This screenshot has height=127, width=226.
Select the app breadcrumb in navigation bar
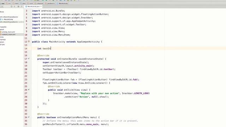coord(2,4)
